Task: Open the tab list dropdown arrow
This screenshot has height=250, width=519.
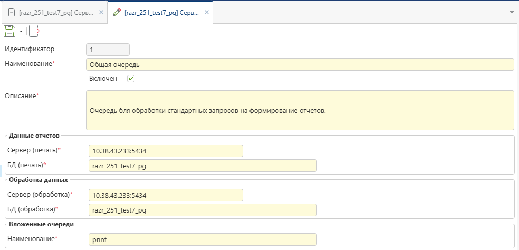Action: pyautogui.click(x=512, y=12)
